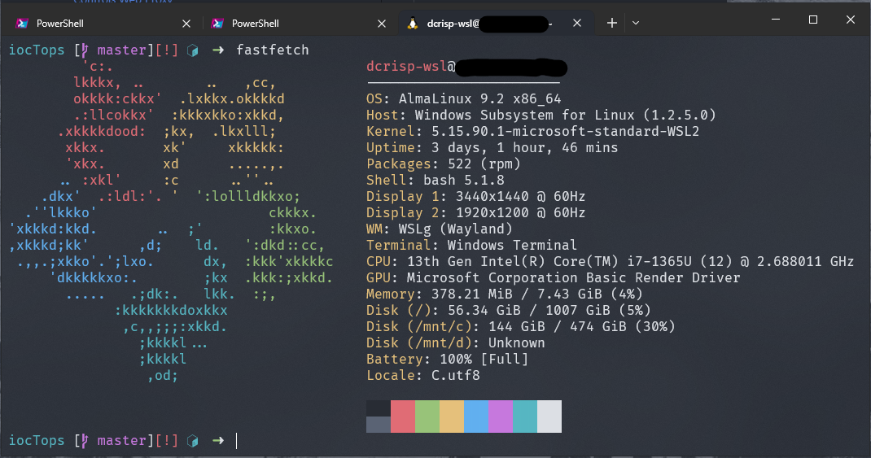
Task: Click the red color swatch
Action: [403, 417]
